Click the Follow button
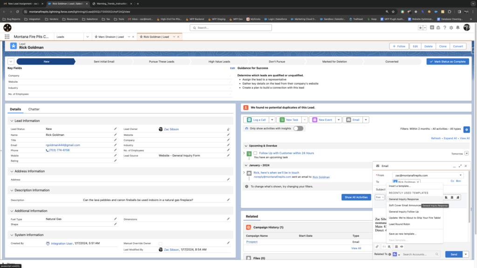Viewport: 477px width, 268px height. tap(399, 47)
